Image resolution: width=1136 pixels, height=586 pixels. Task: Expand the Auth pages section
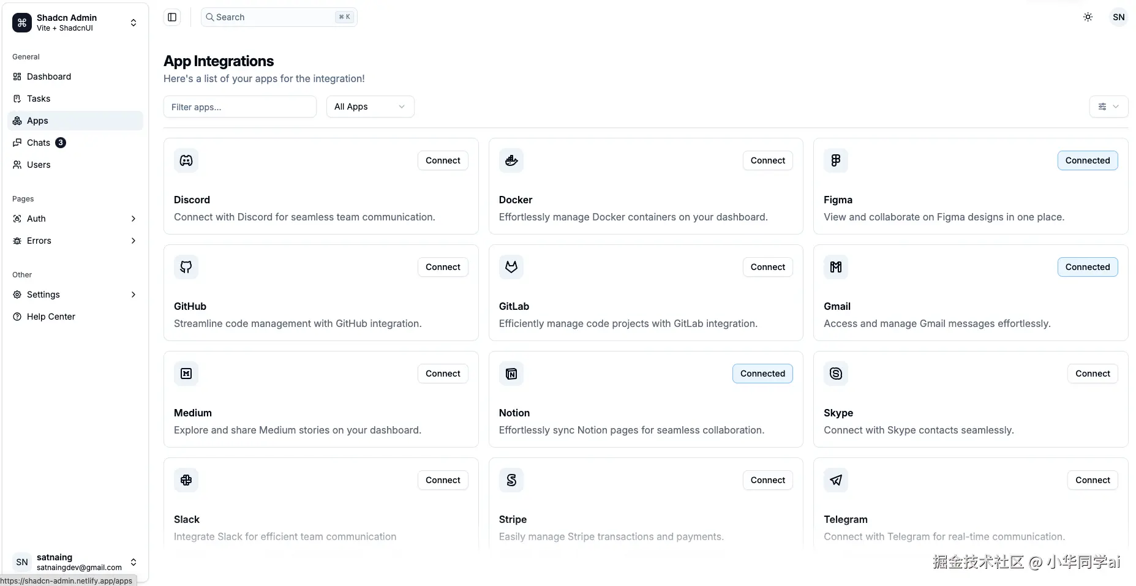click(75, 219)
